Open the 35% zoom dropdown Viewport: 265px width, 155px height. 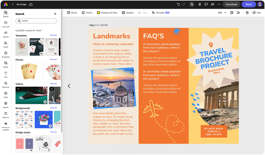[x=222, y=13]
